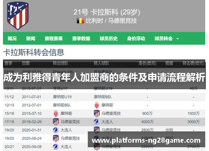Click the 身价(欧元) column header

[x=148, y=63]
